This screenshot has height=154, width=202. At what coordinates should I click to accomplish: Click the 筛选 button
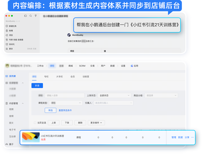click(50, 110)
